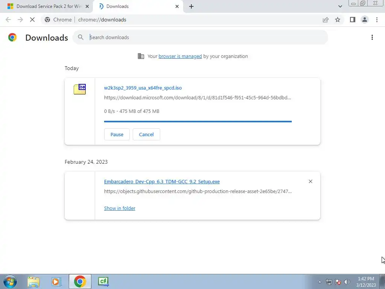Image resolution: width=385 pixels, height=289 pixels.
Task: Stop page loading with the X button
Action: [32, 20]
